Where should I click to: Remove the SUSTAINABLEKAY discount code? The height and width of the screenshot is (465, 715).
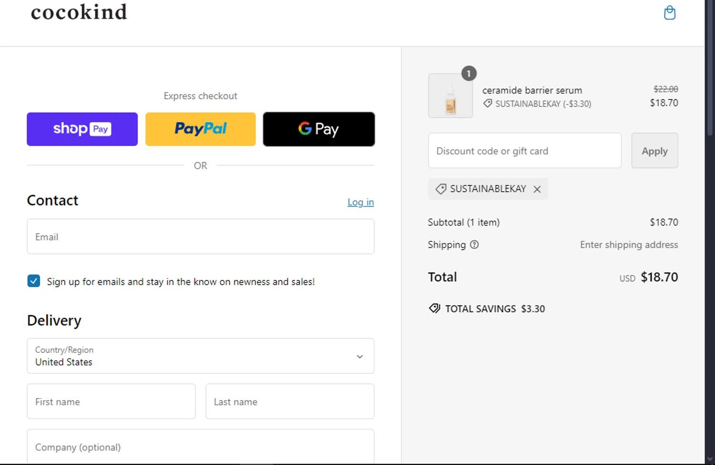[x=537, y=189]
